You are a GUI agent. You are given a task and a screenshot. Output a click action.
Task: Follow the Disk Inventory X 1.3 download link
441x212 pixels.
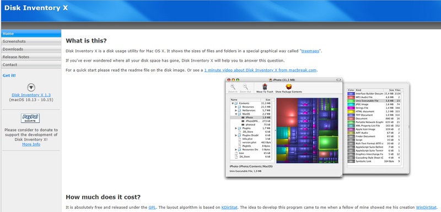31,95
